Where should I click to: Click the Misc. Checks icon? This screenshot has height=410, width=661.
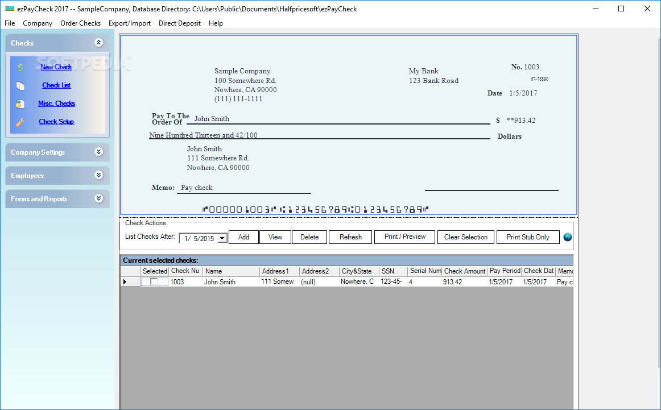point(20,103)
